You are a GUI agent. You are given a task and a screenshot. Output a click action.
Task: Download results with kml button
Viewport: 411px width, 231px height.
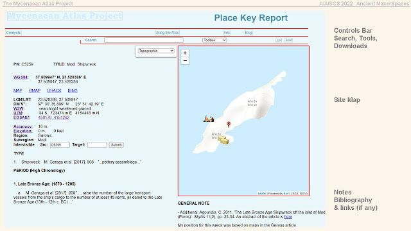[288, 40]
